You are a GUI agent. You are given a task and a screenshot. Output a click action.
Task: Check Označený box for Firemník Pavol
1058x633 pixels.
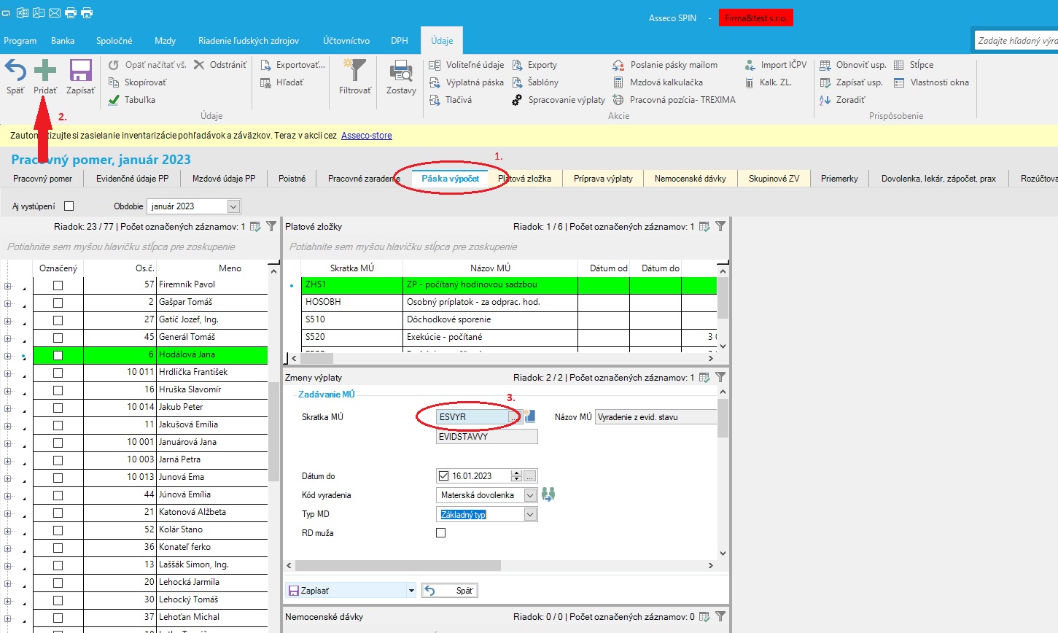[58, 285]
